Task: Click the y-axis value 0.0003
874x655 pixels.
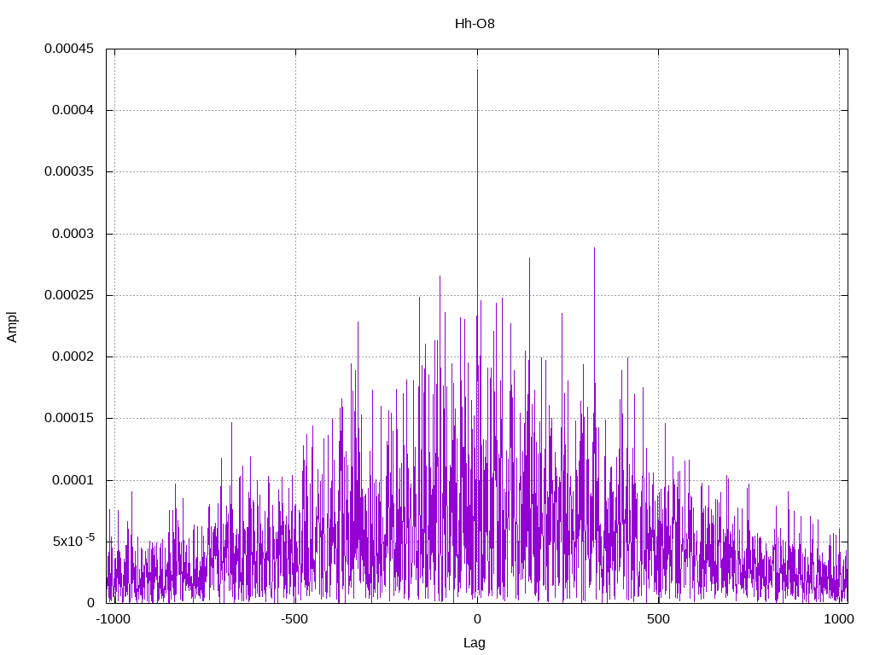Action: tap(73, 234)
